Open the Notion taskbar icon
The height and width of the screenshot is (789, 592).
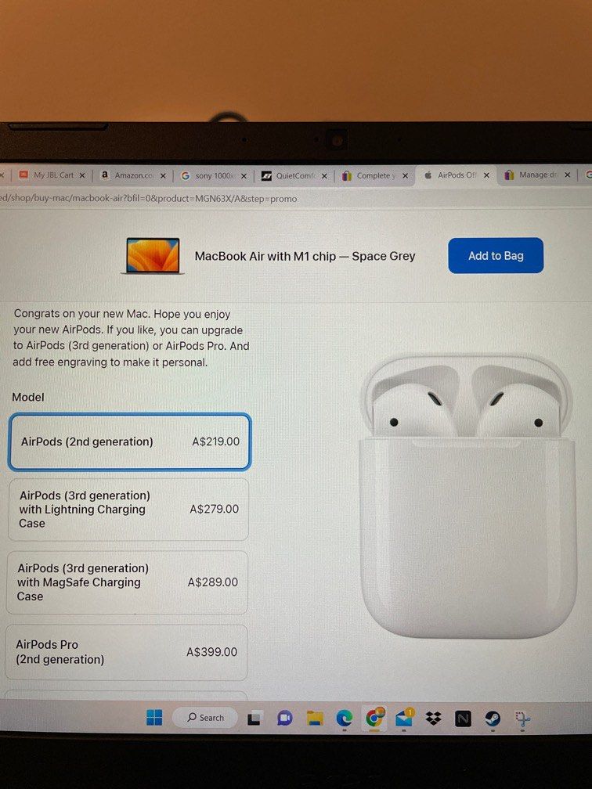[463, 719]
